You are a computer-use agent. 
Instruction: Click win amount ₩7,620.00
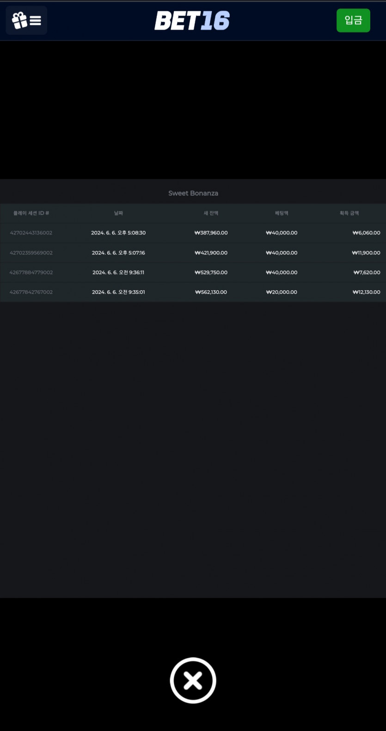(x=367, y=273)
